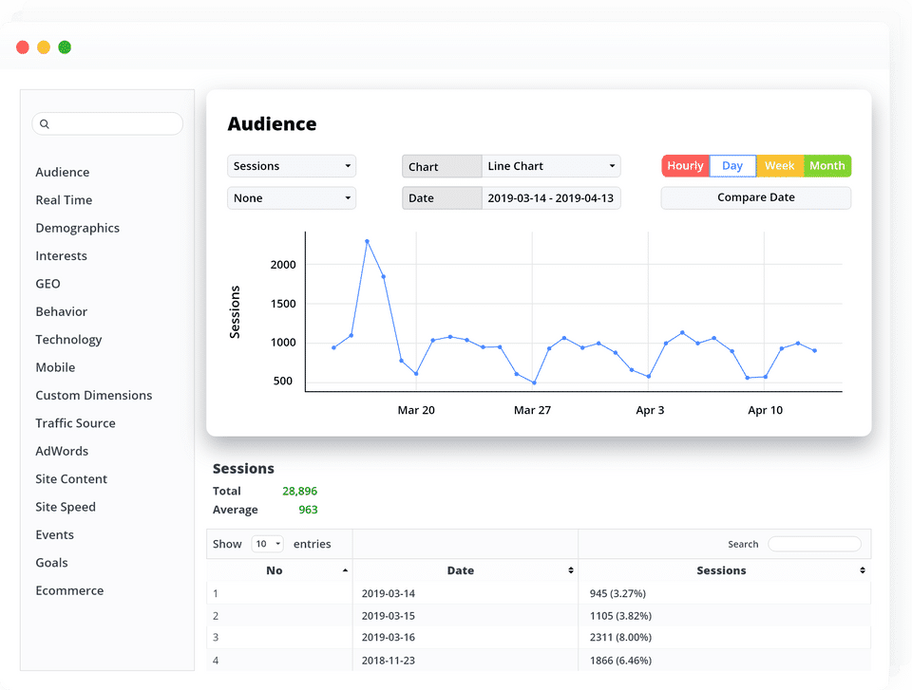The width and height of the screenshot is (912, 690).
Task: Open Goals in the sidebar
Action: [51, 563]
